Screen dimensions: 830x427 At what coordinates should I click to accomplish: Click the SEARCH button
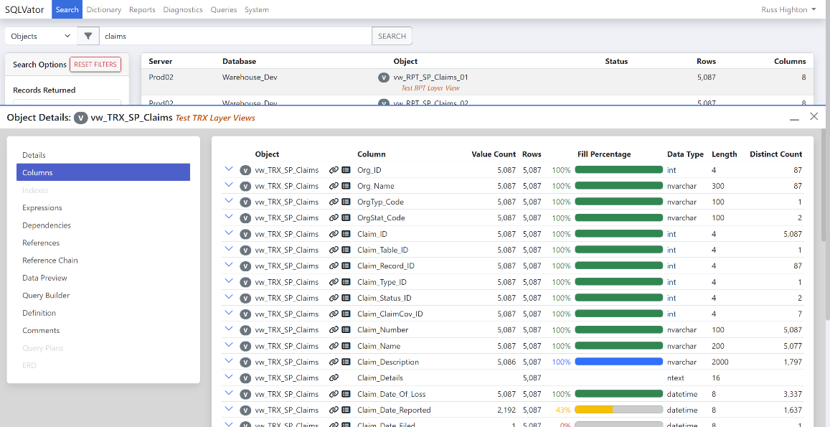point(392,36)
